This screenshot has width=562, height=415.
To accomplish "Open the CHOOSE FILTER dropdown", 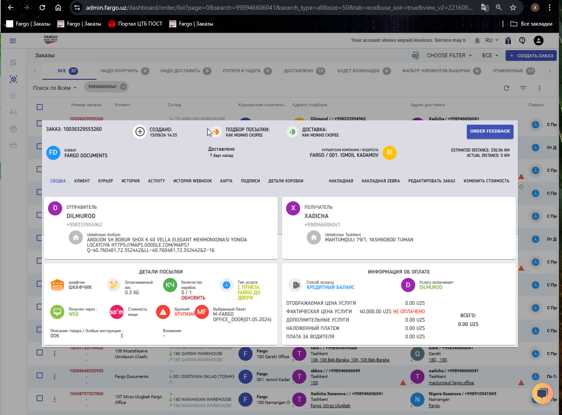I will [449, 56].
